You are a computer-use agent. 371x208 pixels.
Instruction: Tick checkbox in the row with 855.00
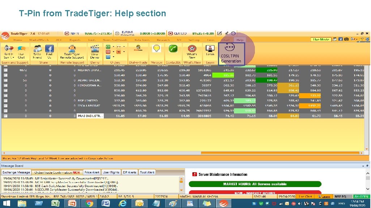tap(5, 111)
